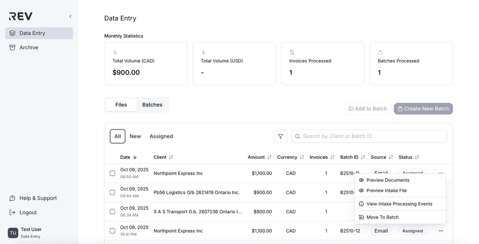Click the REV logo in sidebar
Image resolution: width=479 pixels, height=244 pixels.
click(21, 16)
